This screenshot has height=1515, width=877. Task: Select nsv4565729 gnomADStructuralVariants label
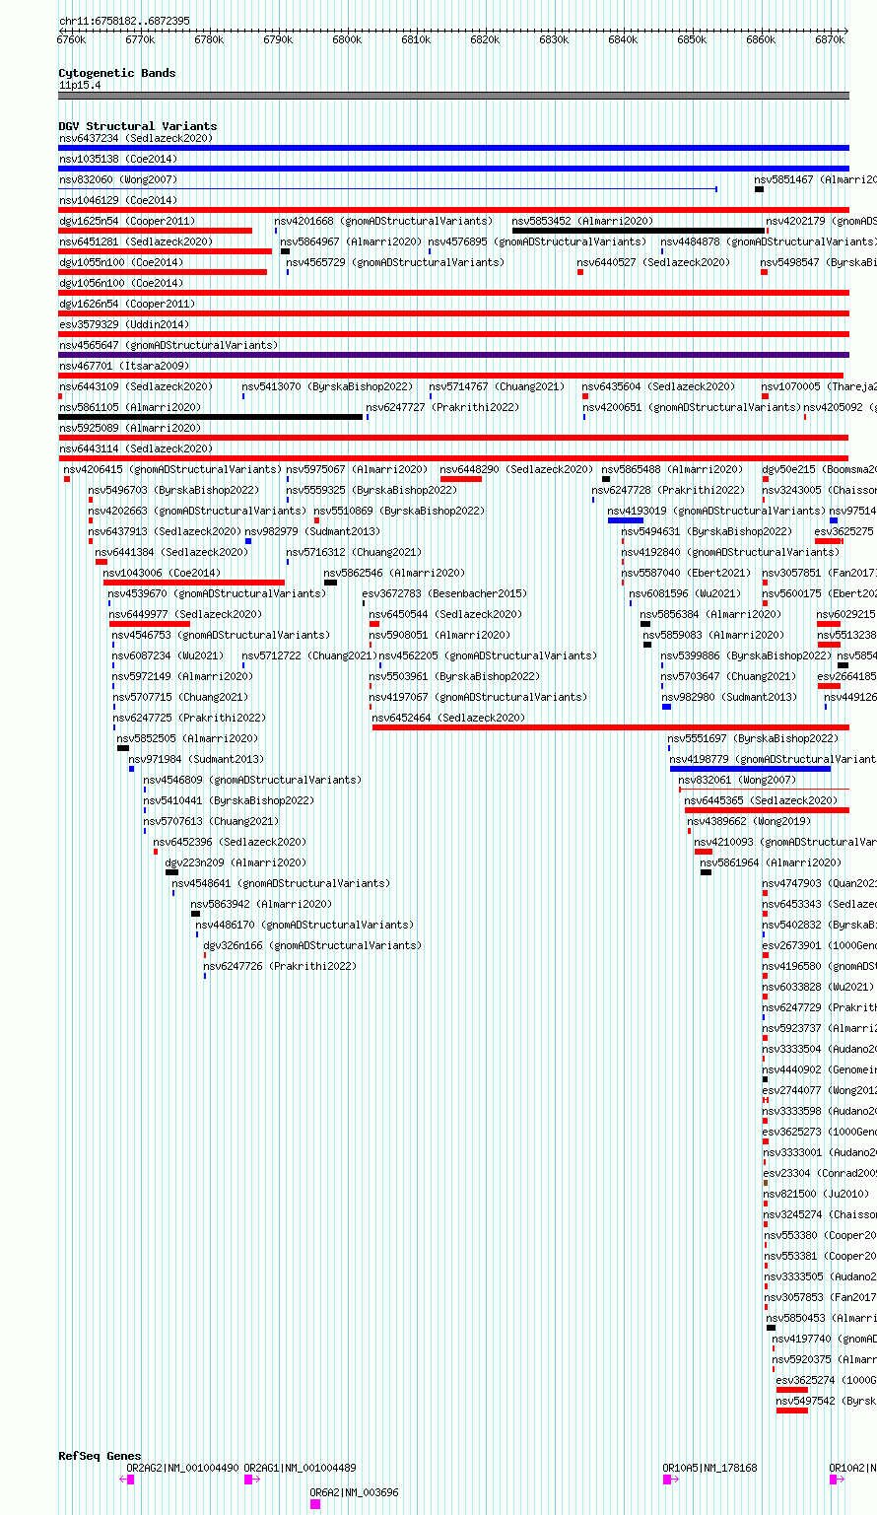click(395, 262)
